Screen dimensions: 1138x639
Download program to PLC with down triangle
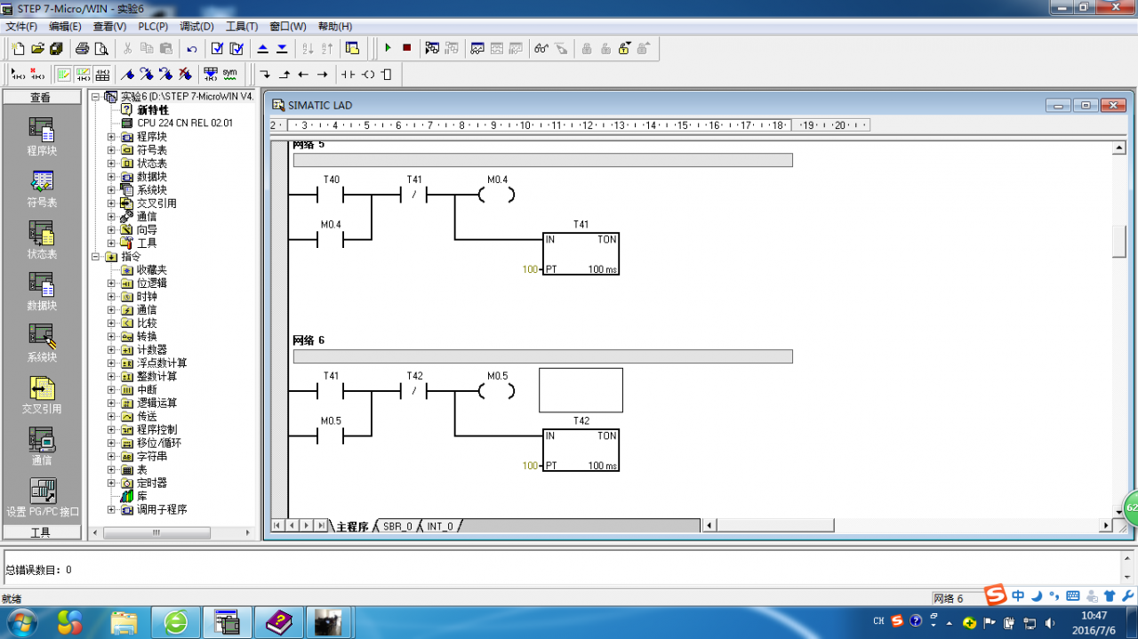282,48
